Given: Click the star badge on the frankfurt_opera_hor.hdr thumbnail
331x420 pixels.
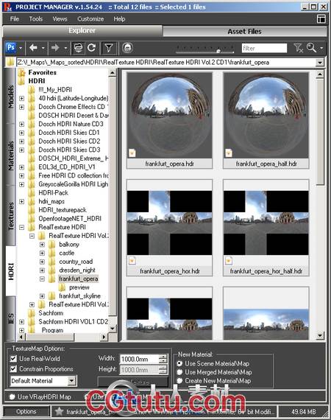Looking at the screenshot, I should 132,260.
